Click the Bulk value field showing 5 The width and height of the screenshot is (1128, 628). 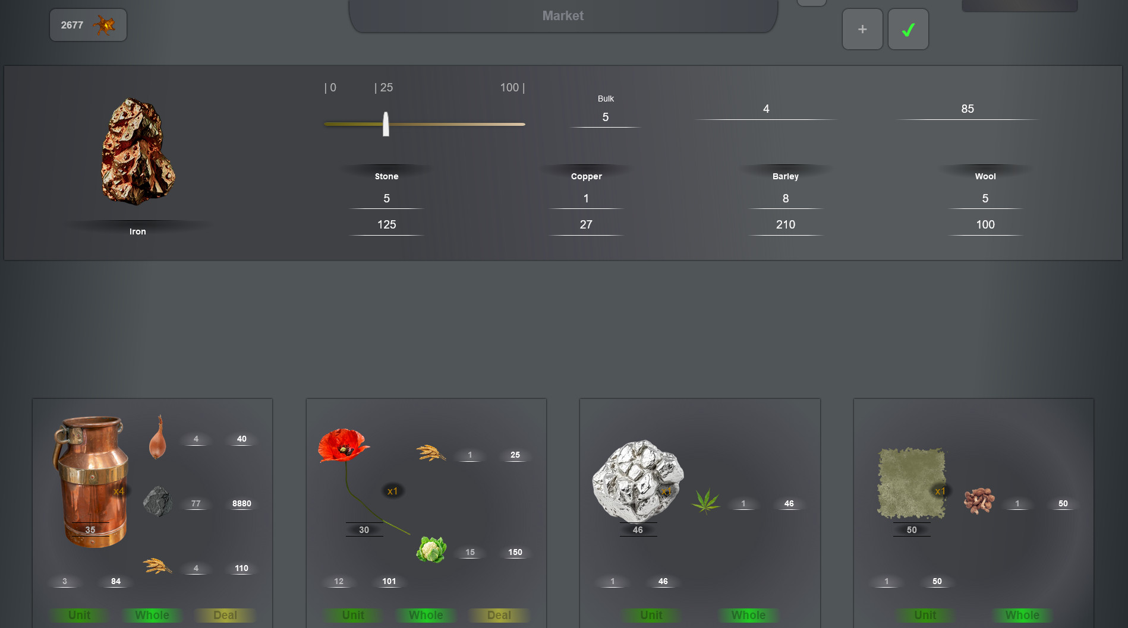click(605, 118)
